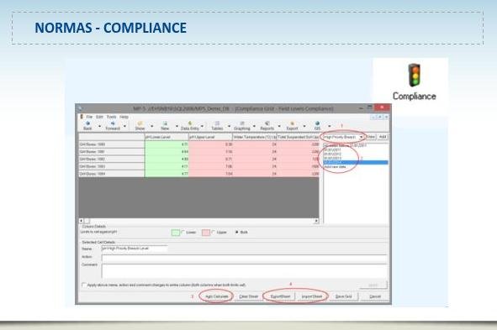Screen dimensions: 497x330
Task: Click the grid's horizontal scrollbar right arrow
Action: pyautogui.click(x=316, y=221)
